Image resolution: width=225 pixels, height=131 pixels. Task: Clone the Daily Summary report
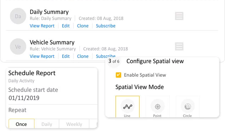click(83, 26)
